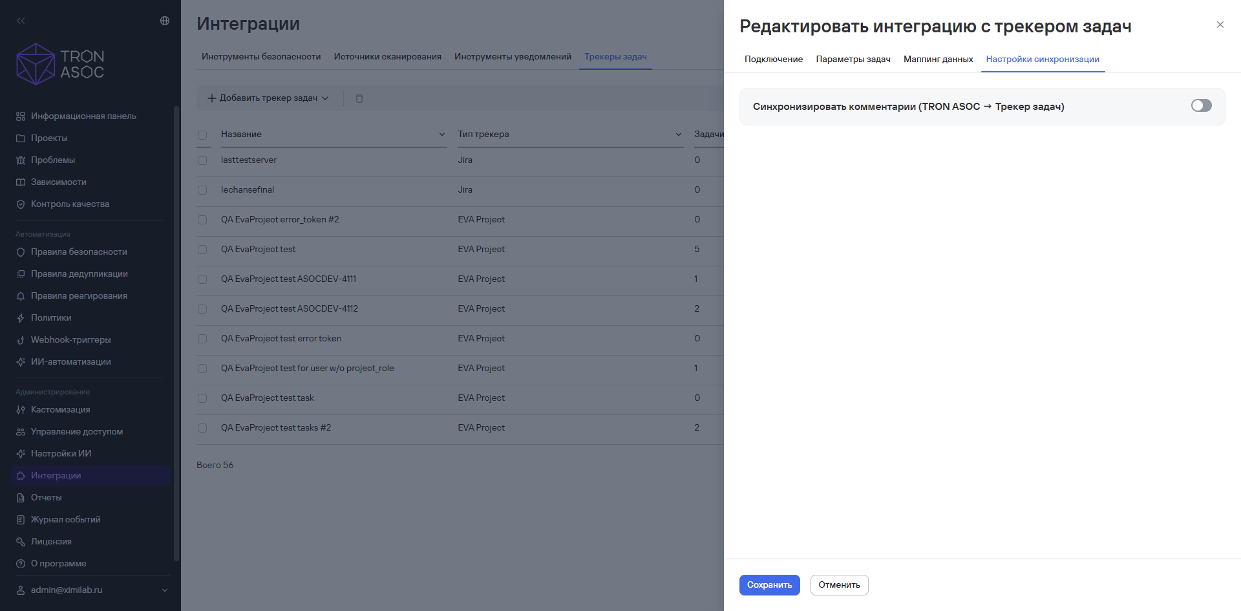This screenshot has height=611, width=1241.
Task: Switch to Параметры задач tab
Action: pyautogui.click(x=853, y=59)
